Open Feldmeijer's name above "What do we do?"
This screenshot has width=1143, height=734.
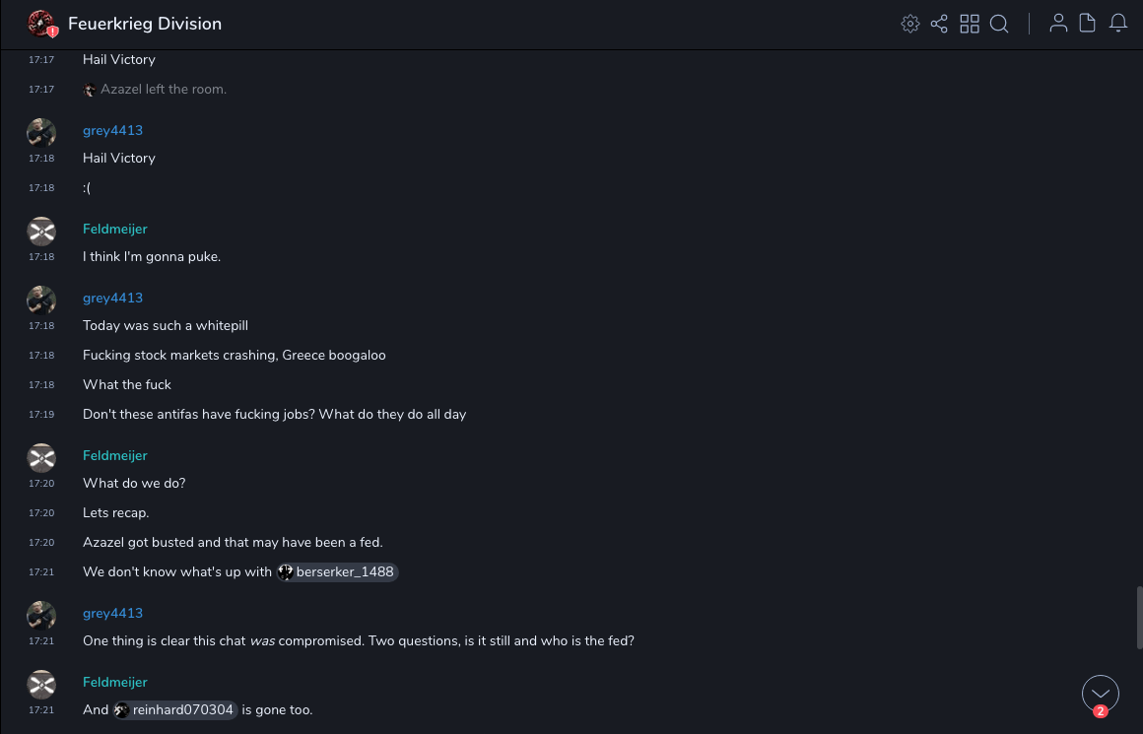point(115,456)
